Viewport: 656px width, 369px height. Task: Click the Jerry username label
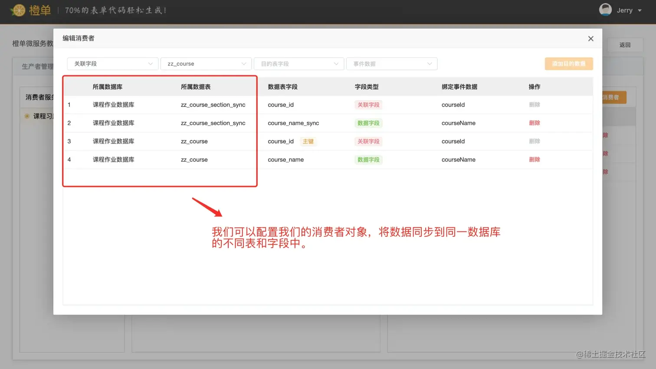click(625, 10)
